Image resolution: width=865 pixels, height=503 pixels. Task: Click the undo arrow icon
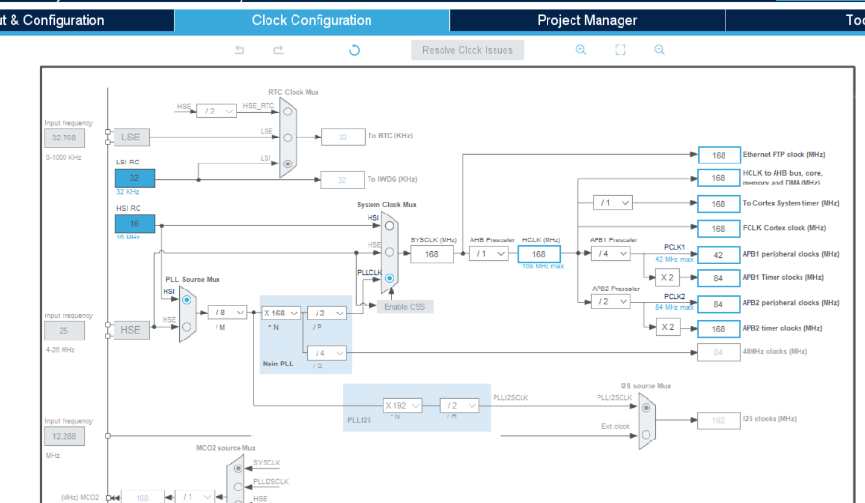pos(240,50)
